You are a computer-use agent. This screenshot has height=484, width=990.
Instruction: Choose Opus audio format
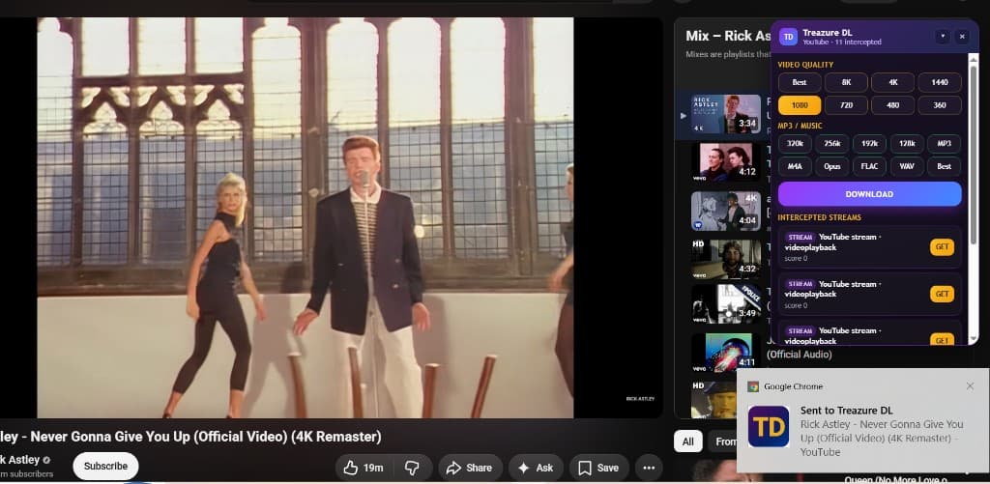pos(832,166)
